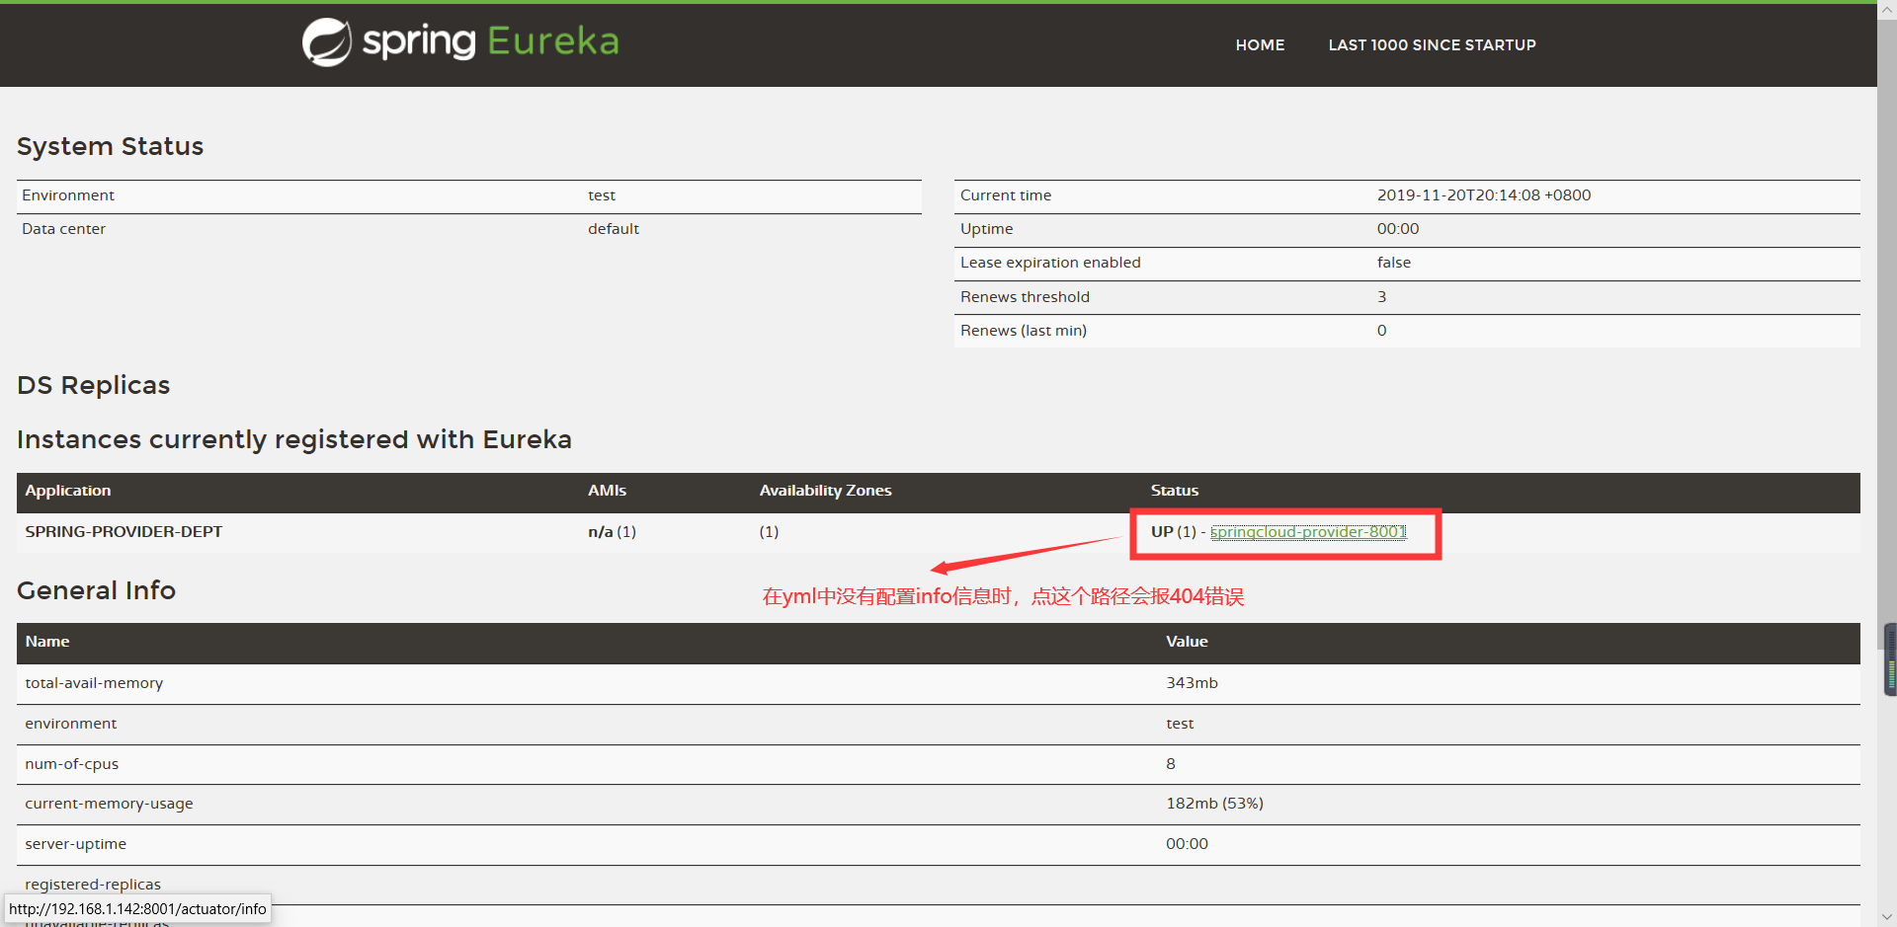Click the 182mb (53%) usage value
The height and width of the screenshot is (927, 1897).
tap(1214, 804)
